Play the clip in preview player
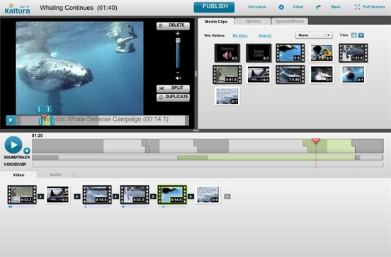 pyautogui.click(x=11, y=120)
